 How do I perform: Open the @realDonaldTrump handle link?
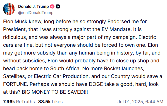[x=36, y=13]
